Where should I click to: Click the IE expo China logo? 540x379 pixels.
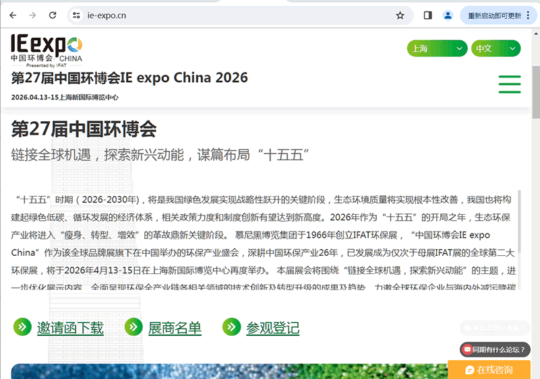pyautogui.click(x=47, y=50)
